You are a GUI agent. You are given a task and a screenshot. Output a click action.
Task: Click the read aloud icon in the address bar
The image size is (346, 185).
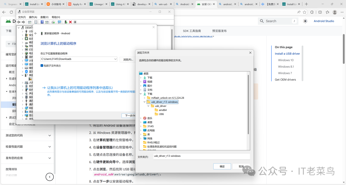(x=299, y=12)
